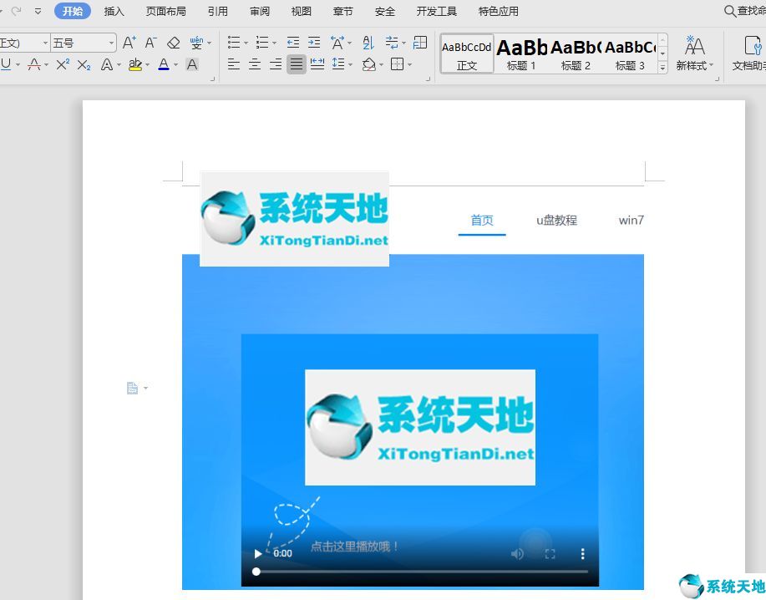766x600 pixels.
Task: Click the 首页 link in the document
Action: click(482, 221)
